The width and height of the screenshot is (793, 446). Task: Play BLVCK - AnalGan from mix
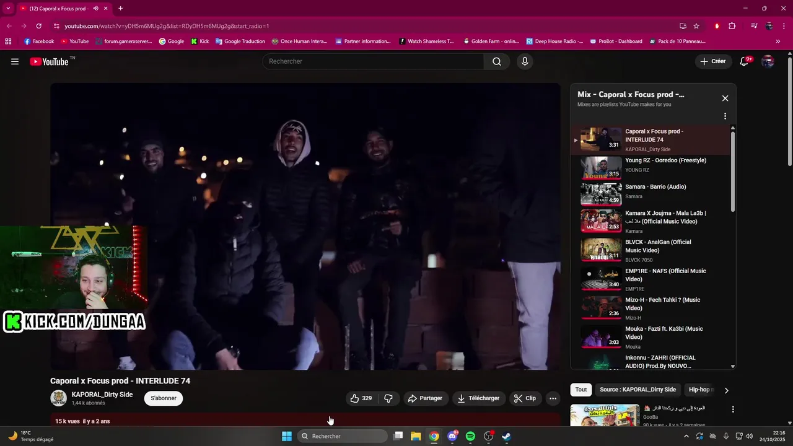click(651, 250)
